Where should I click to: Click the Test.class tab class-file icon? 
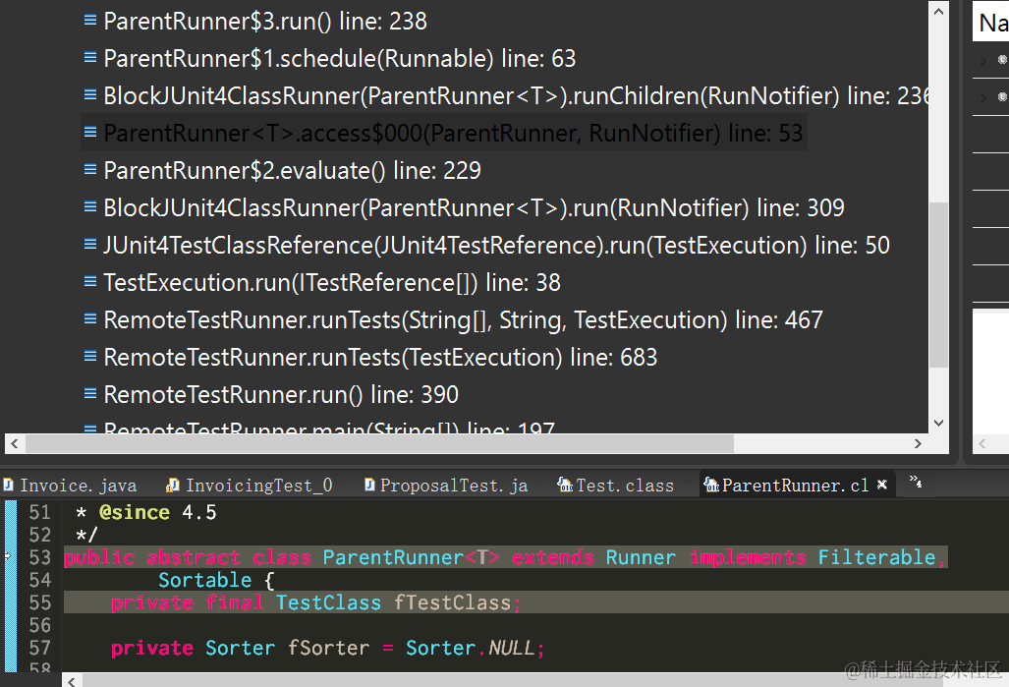click(x=565, y=485)
